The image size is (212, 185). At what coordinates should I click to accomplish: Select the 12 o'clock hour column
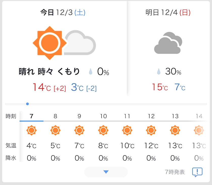[x=151, y=116]
